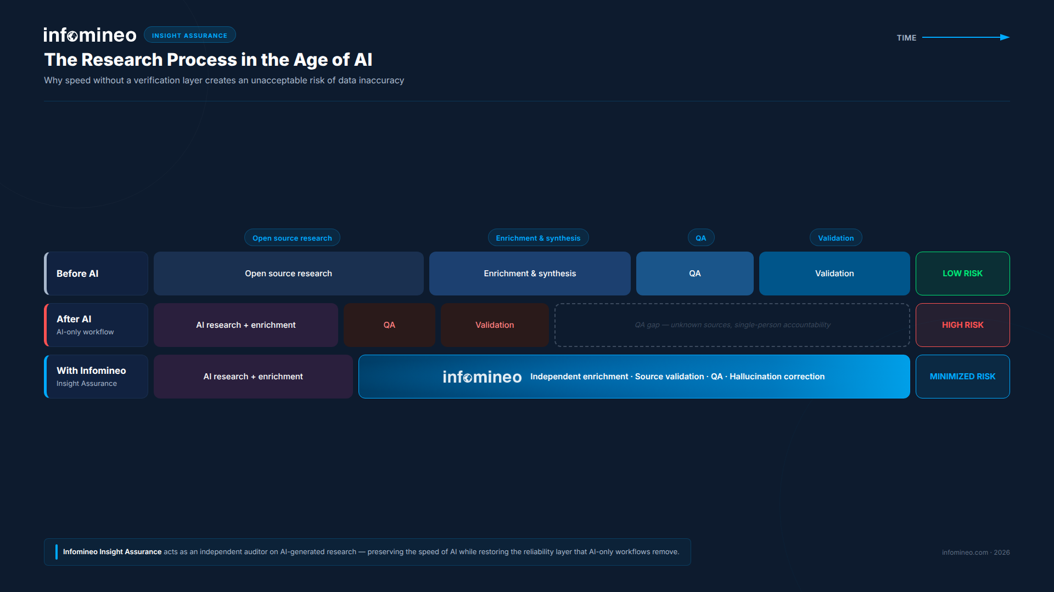Screen dimensions: 1054x592
Task: Click 'infomineo.com · 2026' footer text
Action: (x=976, y=553)
